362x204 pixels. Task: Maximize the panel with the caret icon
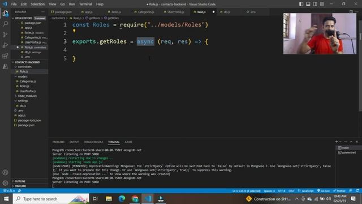[x=351, y=142]
